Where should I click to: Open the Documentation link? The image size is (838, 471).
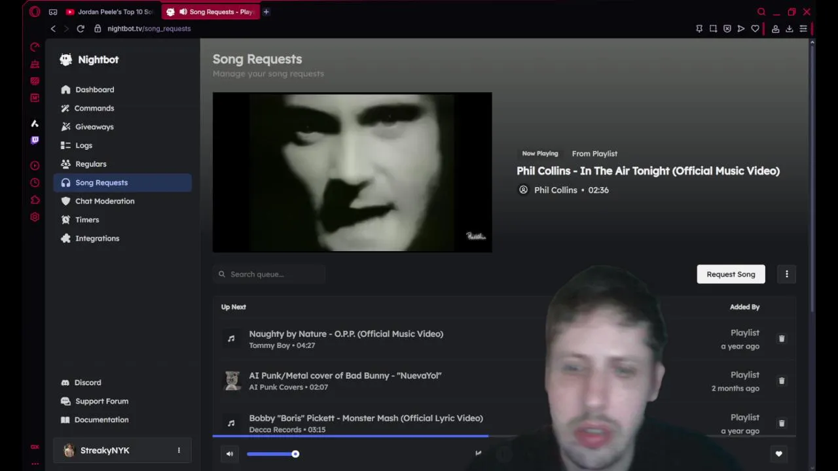95,420
